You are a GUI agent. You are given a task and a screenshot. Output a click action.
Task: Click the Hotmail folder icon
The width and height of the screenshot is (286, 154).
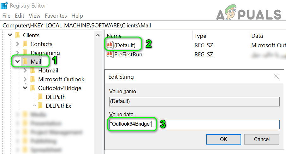pyautogui.click(x=33, y=71)
